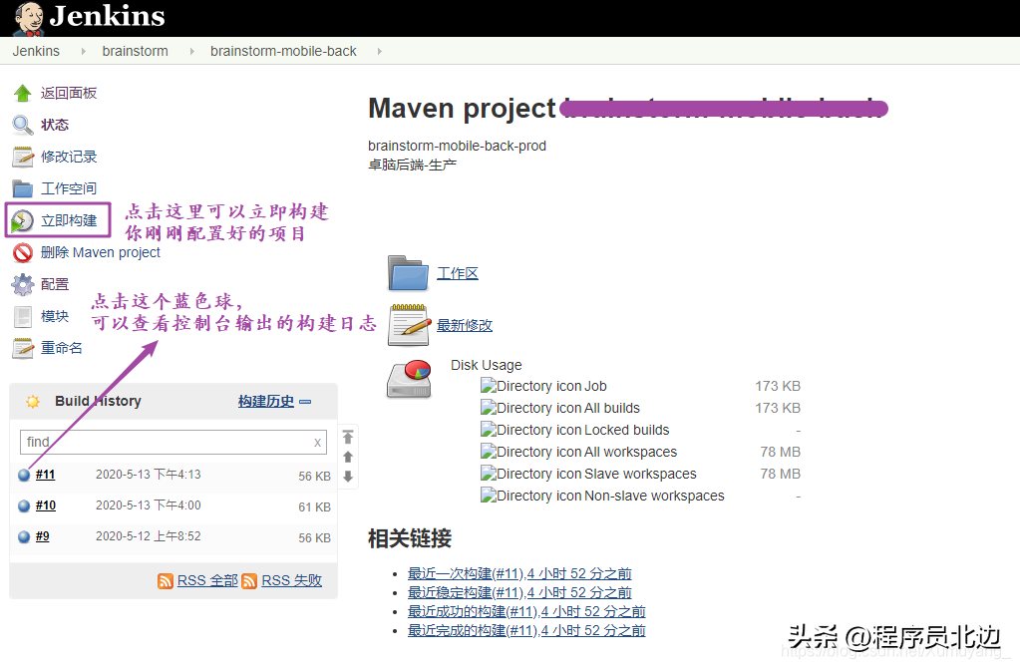Click the folder icon next to 工作空间
1020x669 pixels.
pos(23,188)
